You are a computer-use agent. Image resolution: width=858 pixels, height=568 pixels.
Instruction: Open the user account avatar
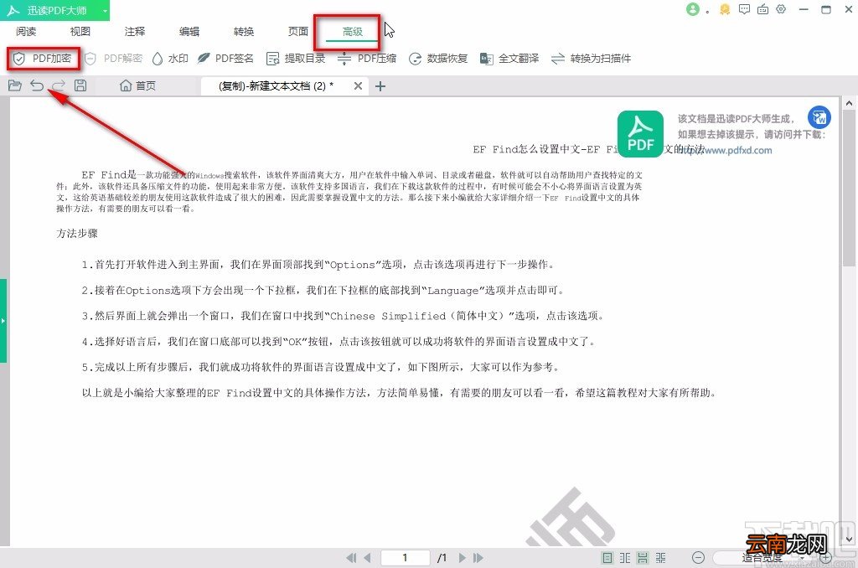[x=693, y=9]
